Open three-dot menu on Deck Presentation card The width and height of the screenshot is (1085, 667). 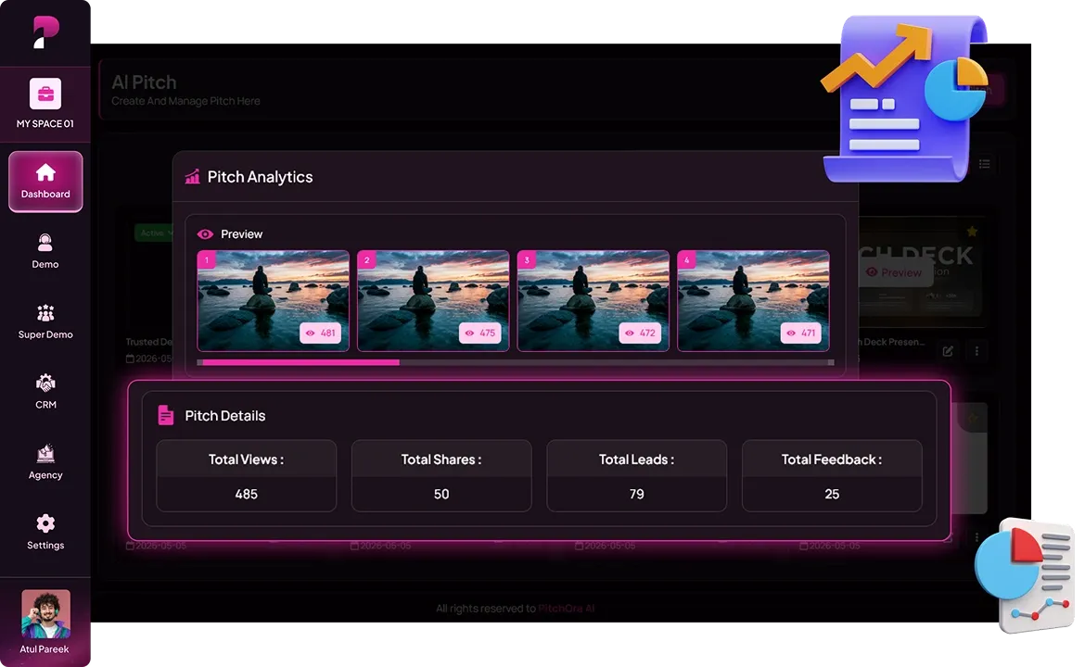point(976,351)
